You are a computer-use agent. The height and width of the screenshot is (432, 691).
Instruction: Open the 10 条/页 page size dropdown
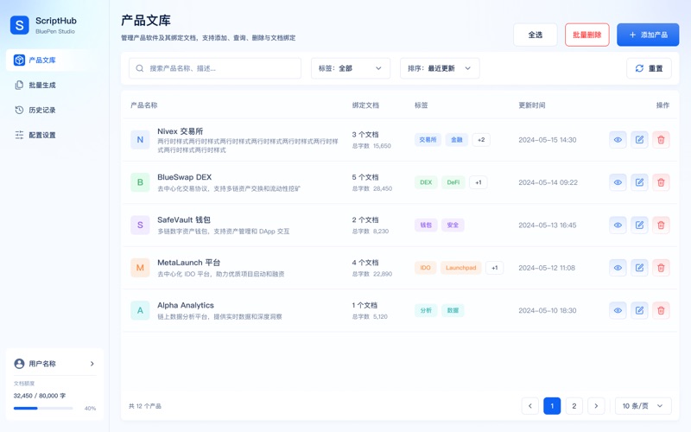pos(643,406)
